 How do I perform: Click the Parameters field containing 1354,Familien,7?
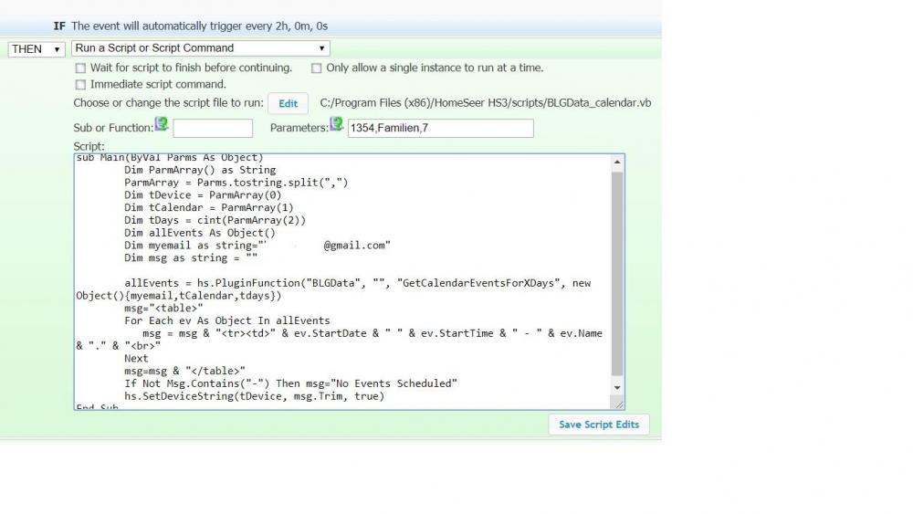[440, 129]
